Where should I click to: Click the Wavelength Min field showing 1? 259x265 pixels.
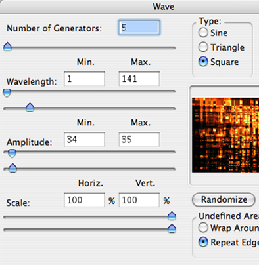(84, 79)
